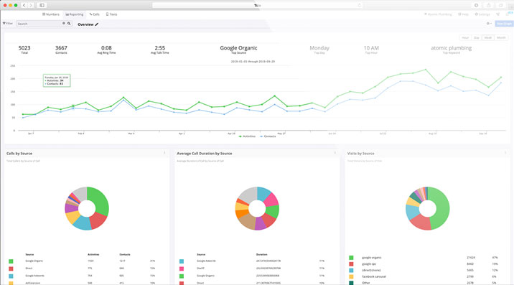Image resolution: width=514 pixels, height=285 pixels.
Task: Toggle the browser sidebar icon
Action: click(x=42, y=5)
